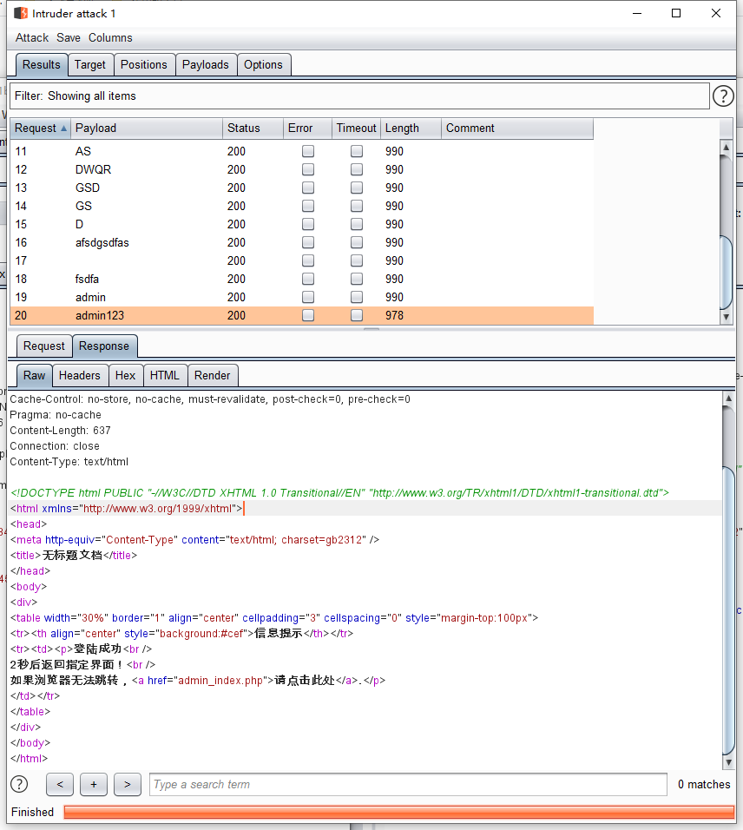Viewport: 743px width, 830px height.
Task: Switch to the Options tab
Action: pos(263,64)
